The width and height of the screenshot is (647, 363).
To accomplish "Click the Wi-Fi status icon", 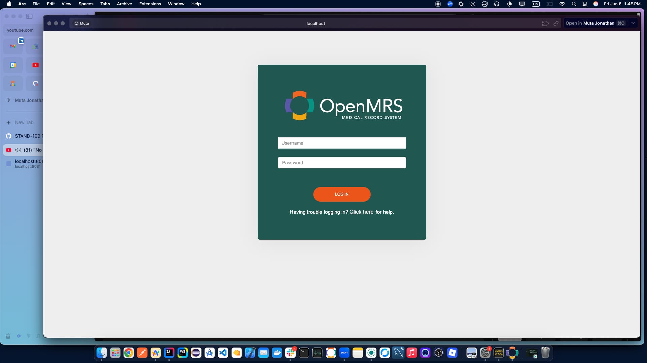I will 562,4.
